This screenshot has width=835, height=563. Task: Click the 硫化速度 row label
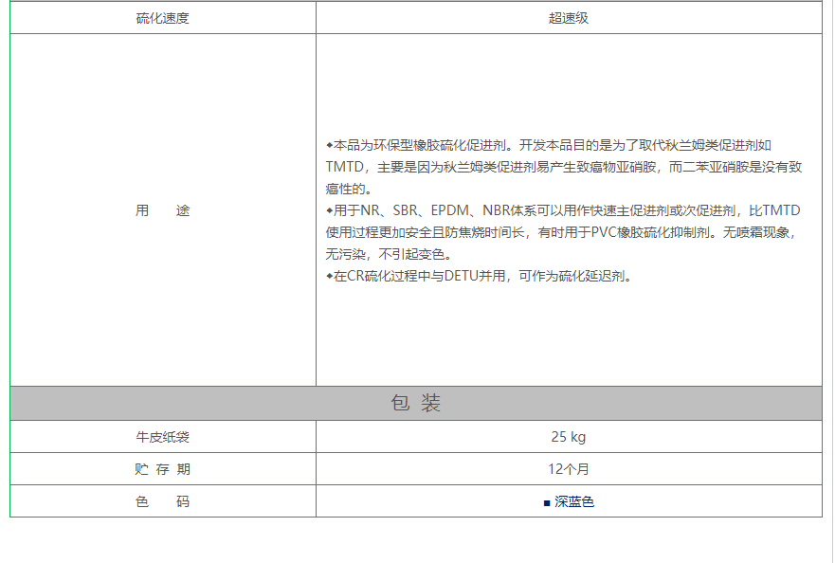163,18
